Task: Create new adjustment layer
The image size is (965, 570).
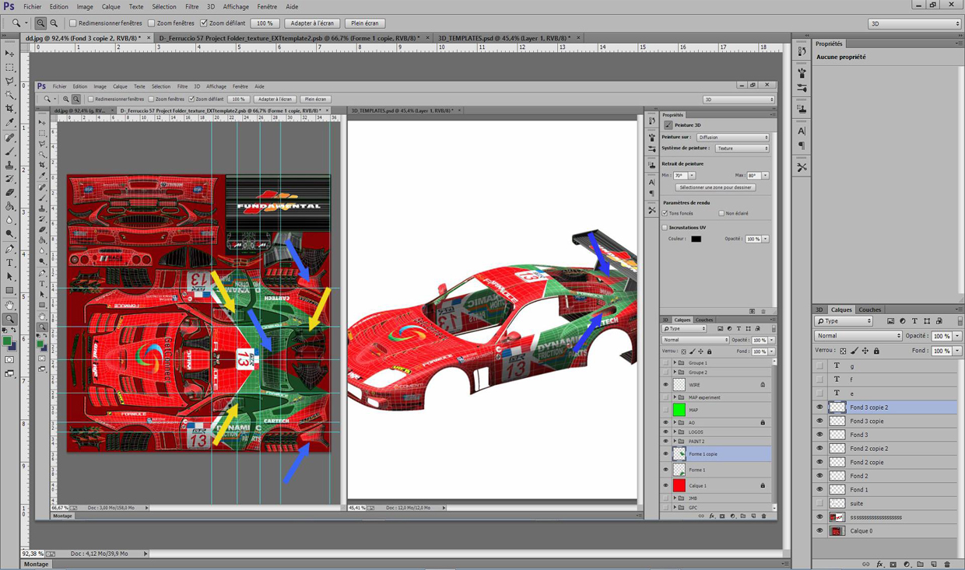Action: 907,565
